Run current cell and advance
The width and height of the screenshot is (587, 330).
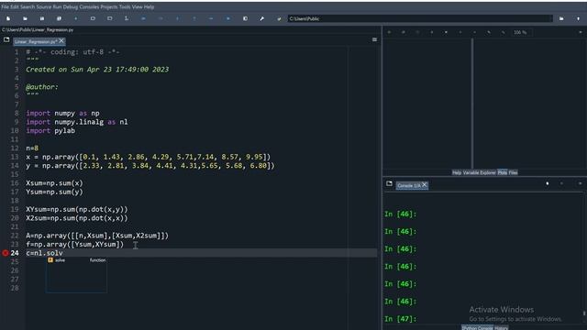[110, 18]
